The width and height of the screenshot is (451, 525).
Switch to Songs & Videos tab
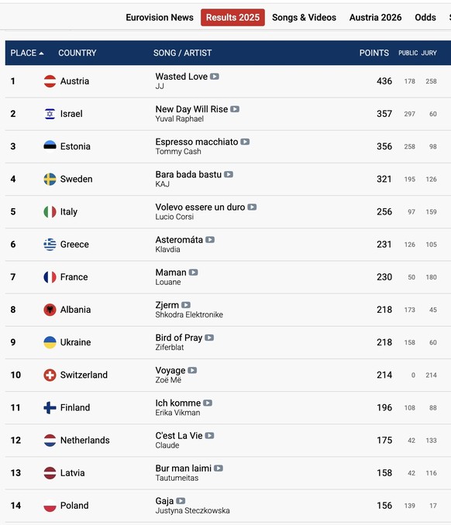coord(304,17)
